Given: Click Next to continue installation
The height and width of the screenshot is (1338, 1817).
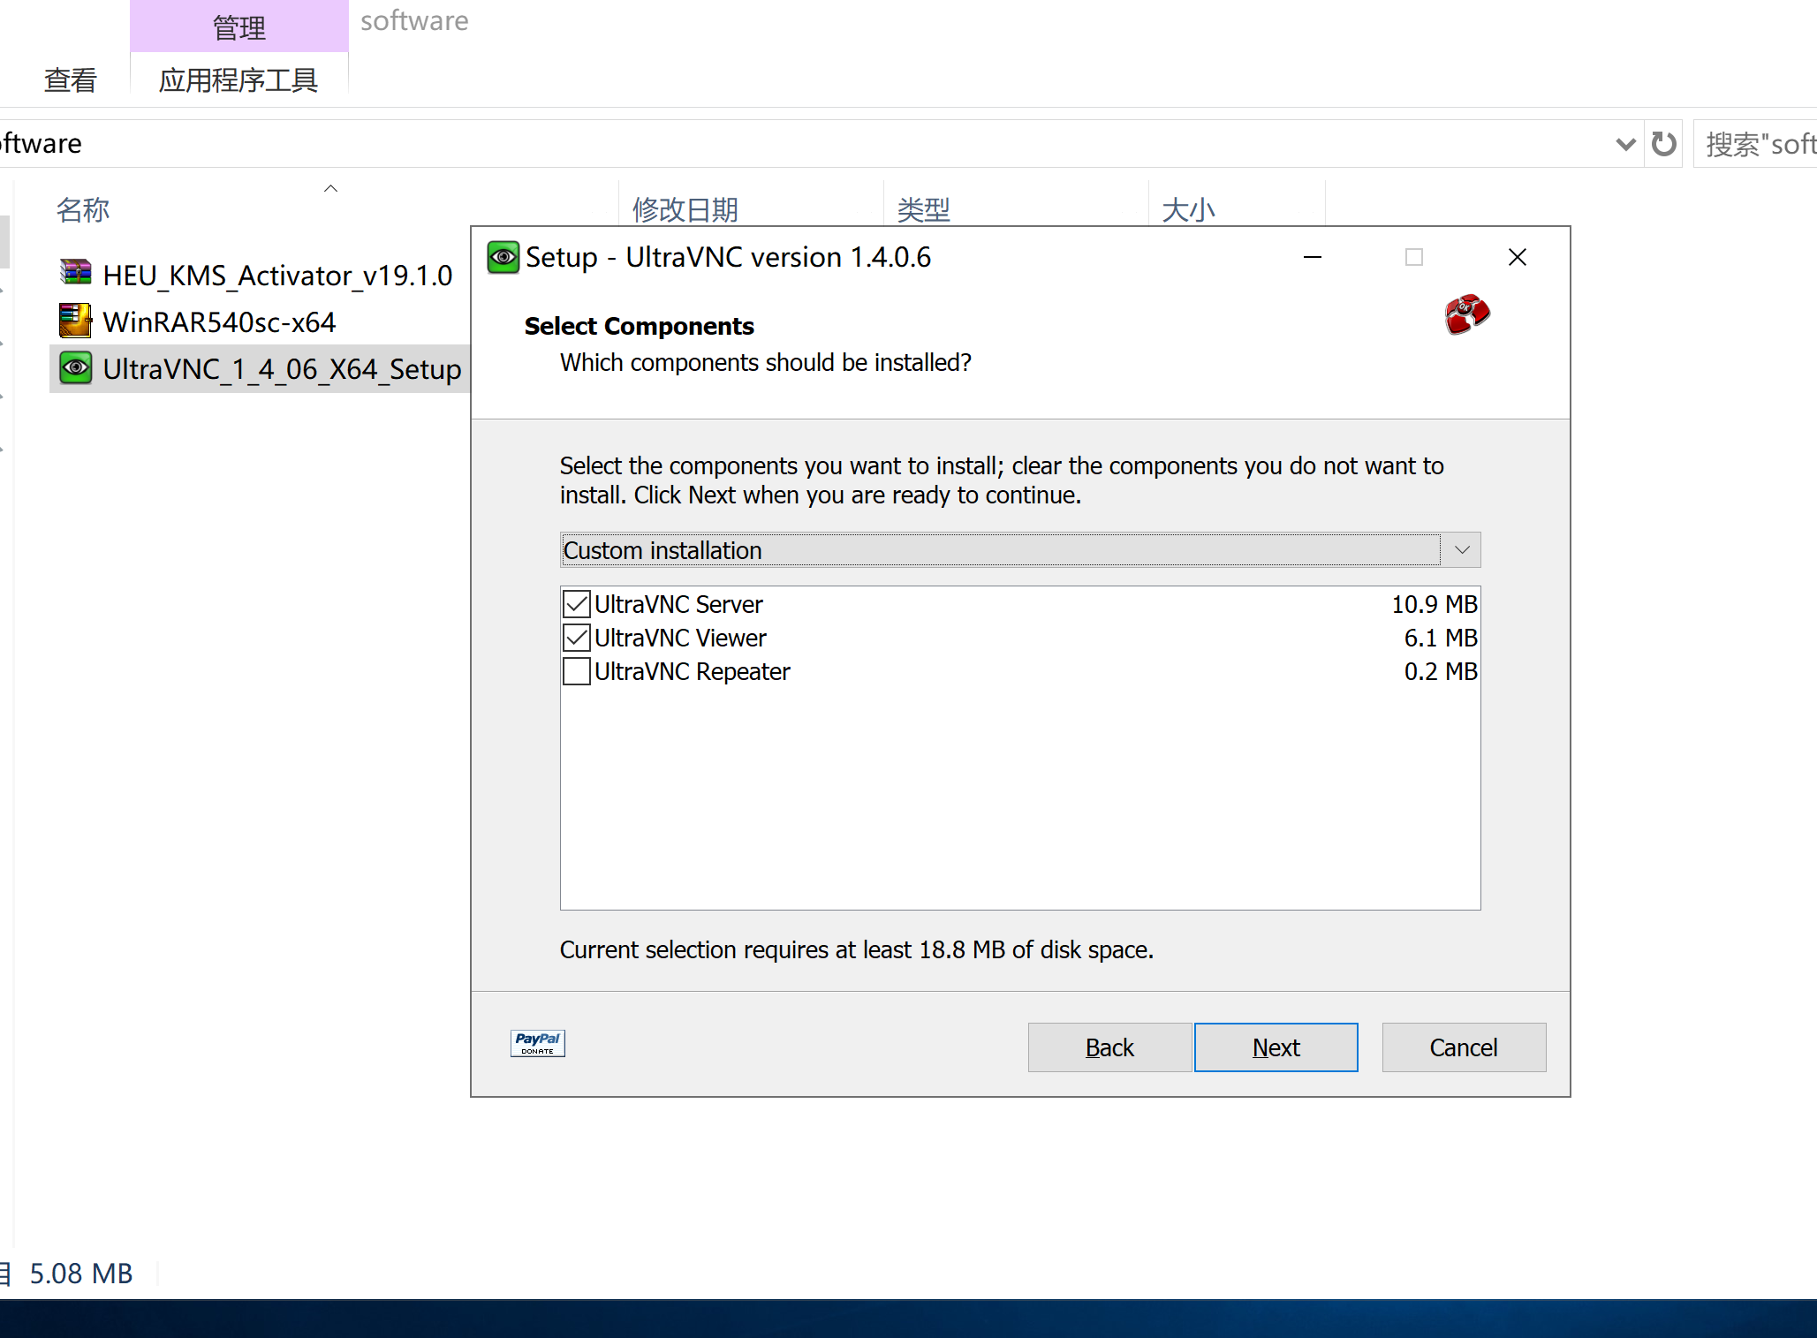Looking at the screenshot, I should point(1276,1047).
